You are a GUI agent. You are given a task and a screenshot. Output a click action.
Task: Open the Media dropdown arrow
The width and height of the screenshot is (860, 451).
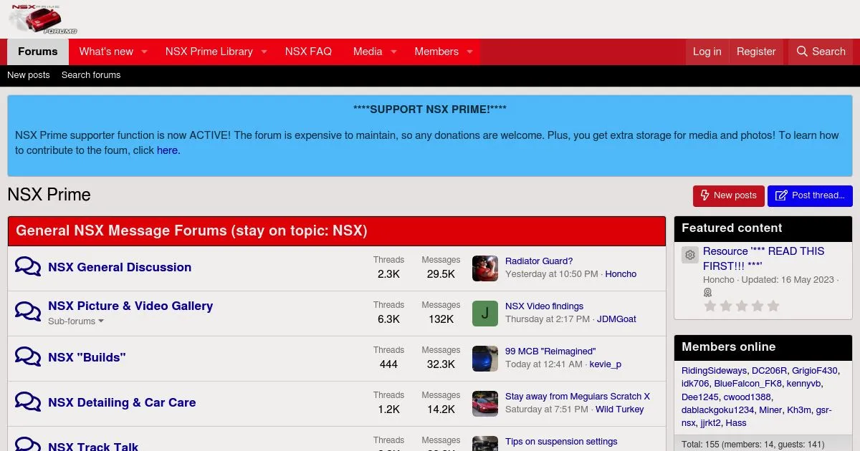point(393,52)
